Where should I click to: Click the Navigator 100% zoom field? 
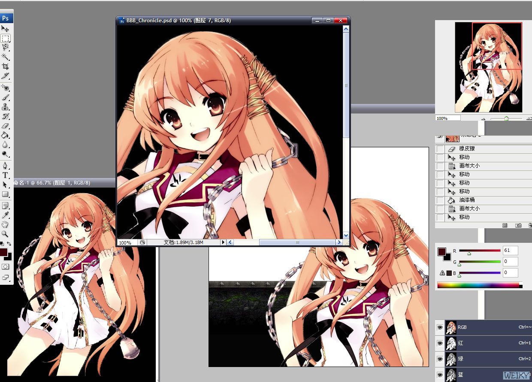[448, 118]
